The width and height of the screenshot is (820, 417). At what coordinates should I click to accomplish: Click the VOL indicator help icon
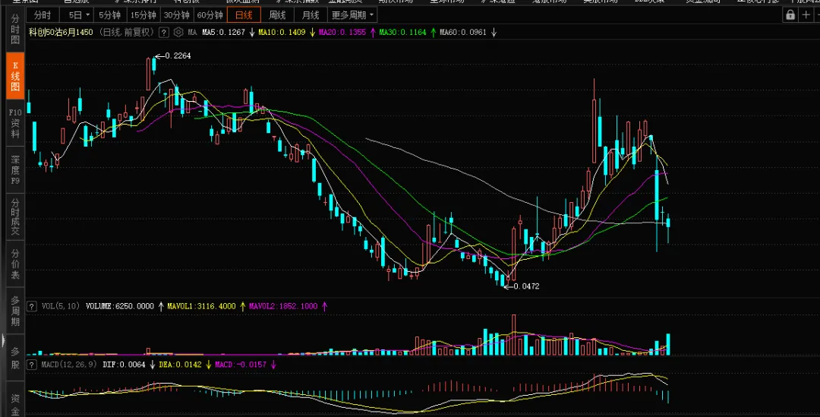click(x=32, y=306)
